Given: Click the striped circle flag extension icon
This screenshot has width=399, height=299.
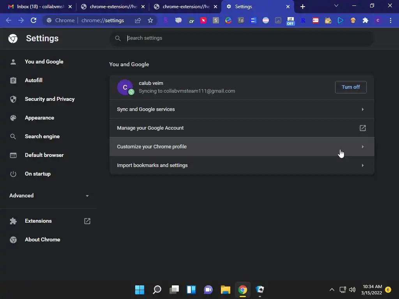Looking at the screenshot, I should click(266, 20).
